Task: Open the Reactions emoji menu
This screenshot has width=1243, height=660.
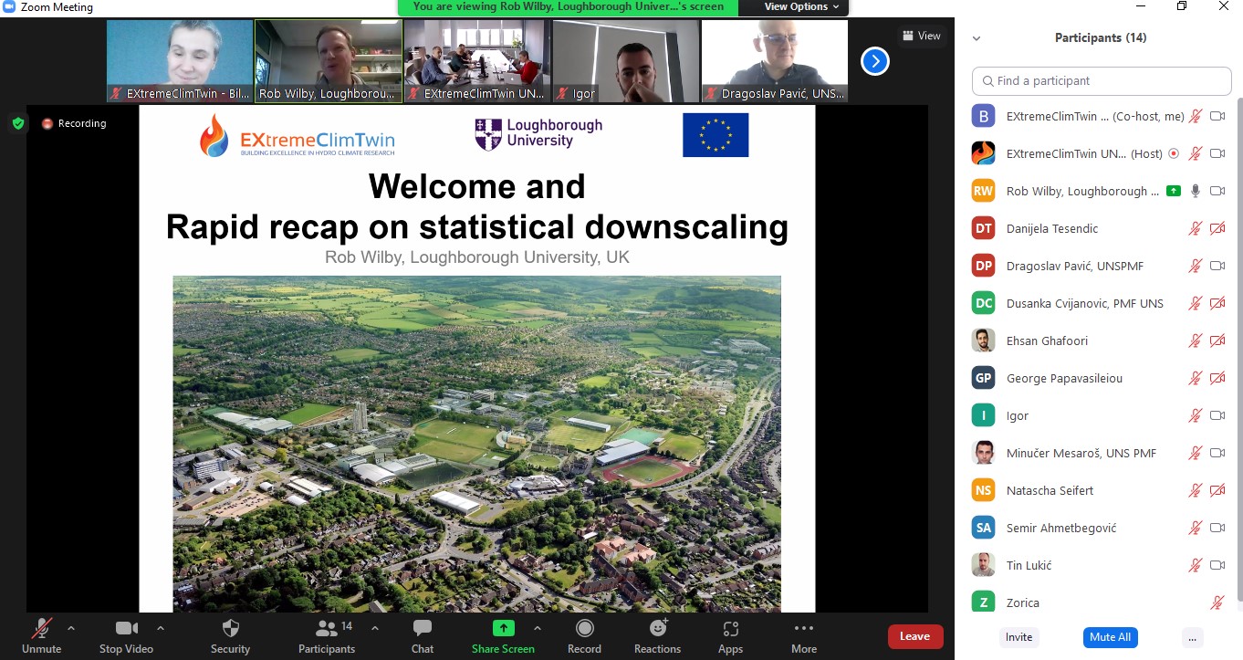Action: pyautogui.click(x=657, y=629)
